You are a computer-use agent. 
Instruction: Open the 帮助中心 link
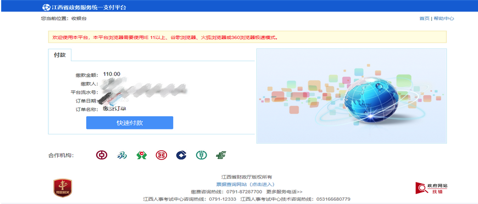tap(444, 19)
